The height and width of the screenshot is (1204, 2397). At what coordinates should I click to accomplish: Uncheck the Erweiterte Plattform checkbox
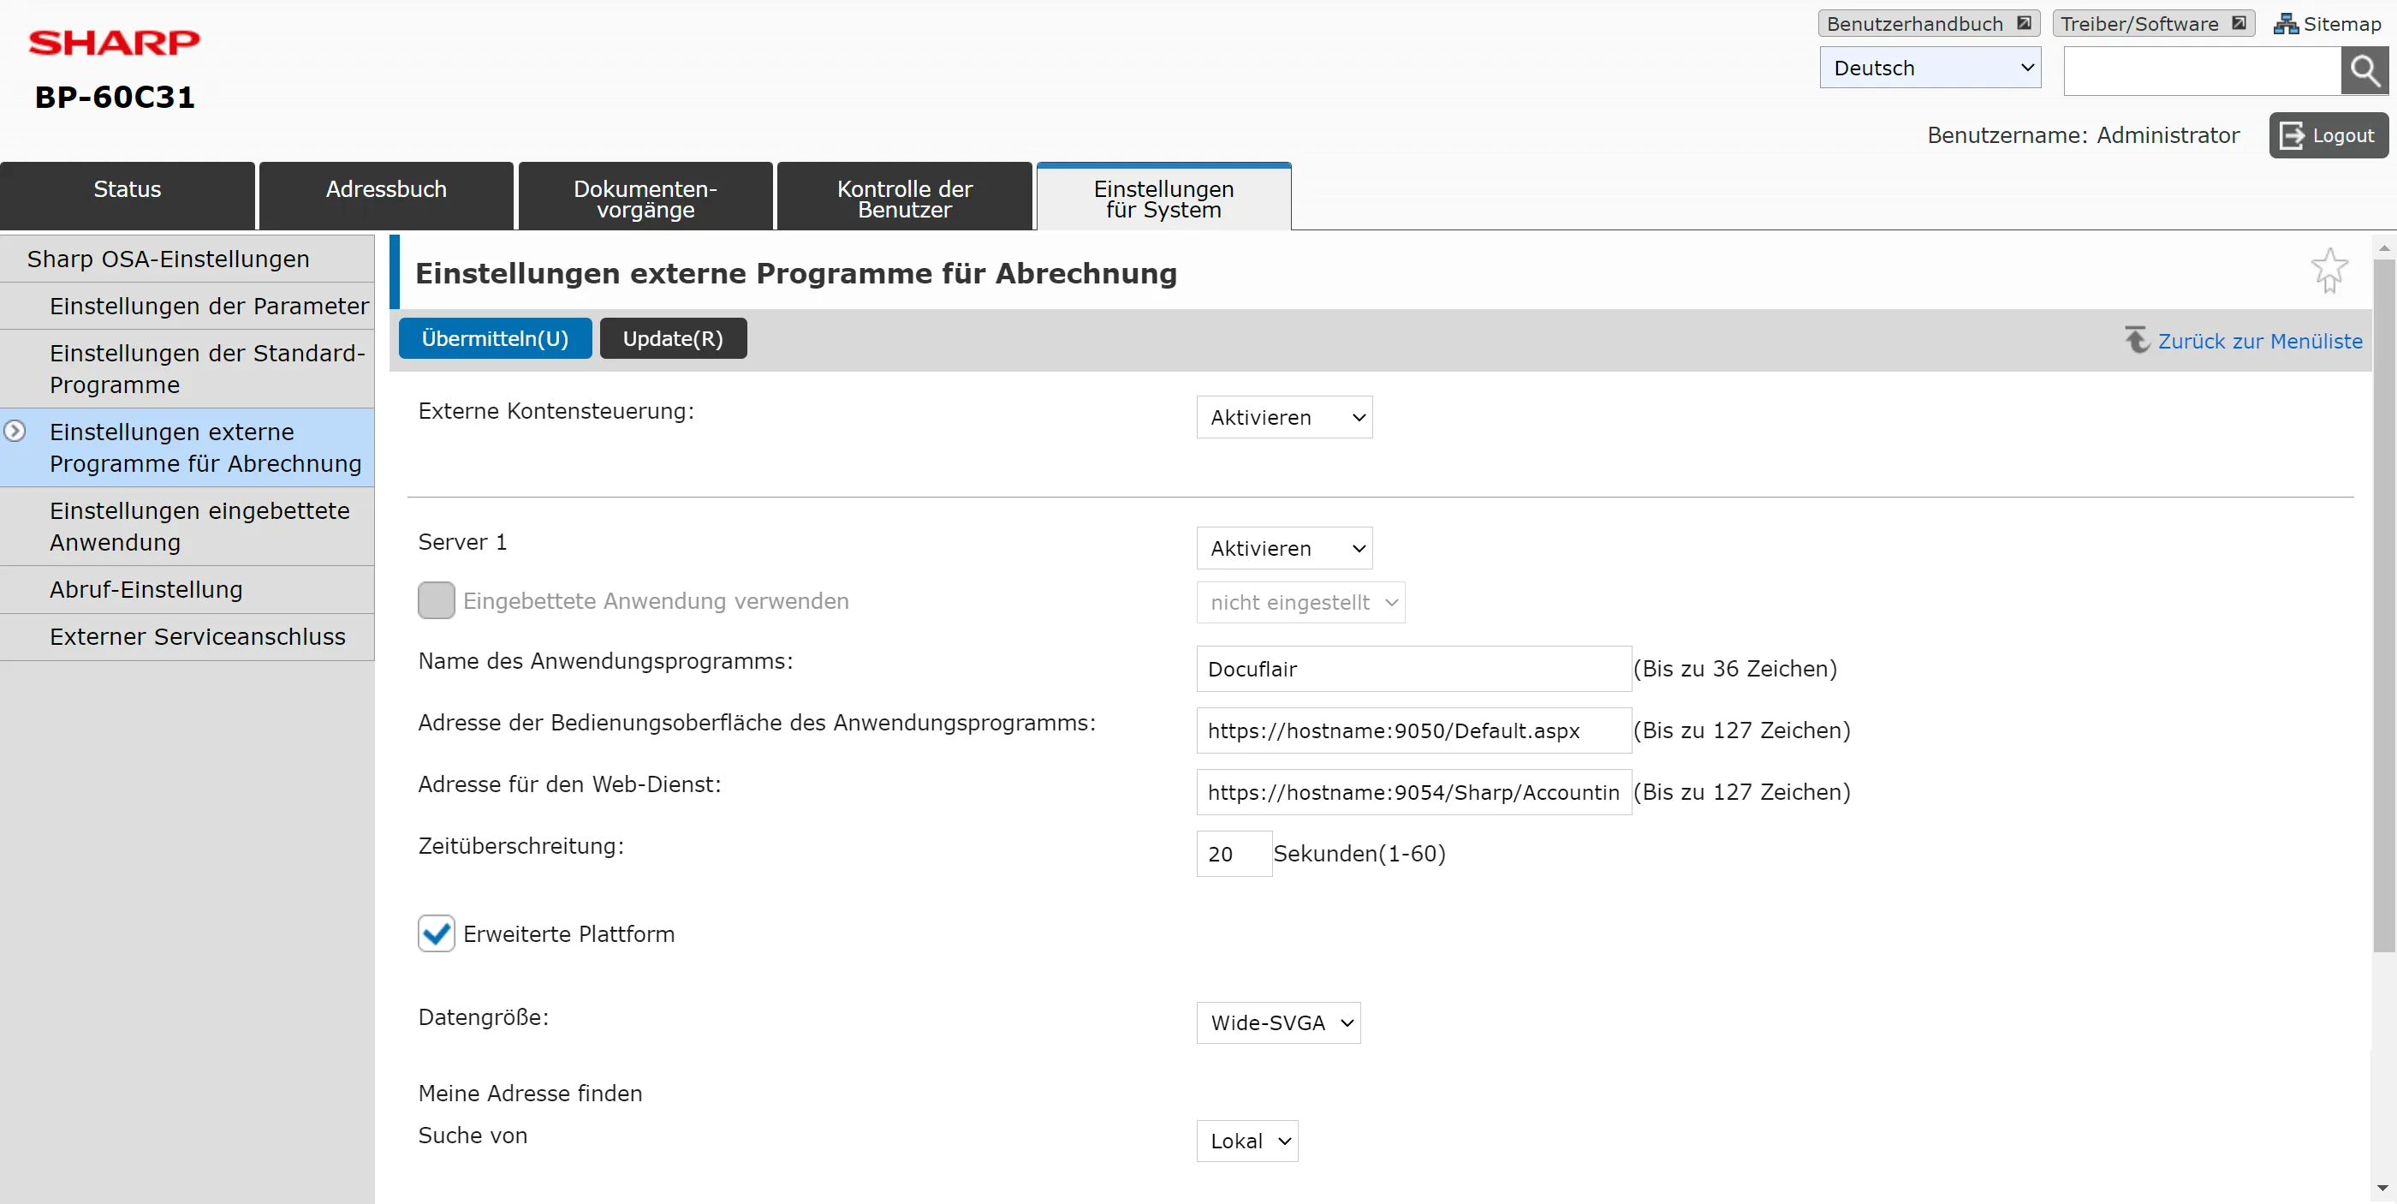pyautogui.click(x=437, y=933)
